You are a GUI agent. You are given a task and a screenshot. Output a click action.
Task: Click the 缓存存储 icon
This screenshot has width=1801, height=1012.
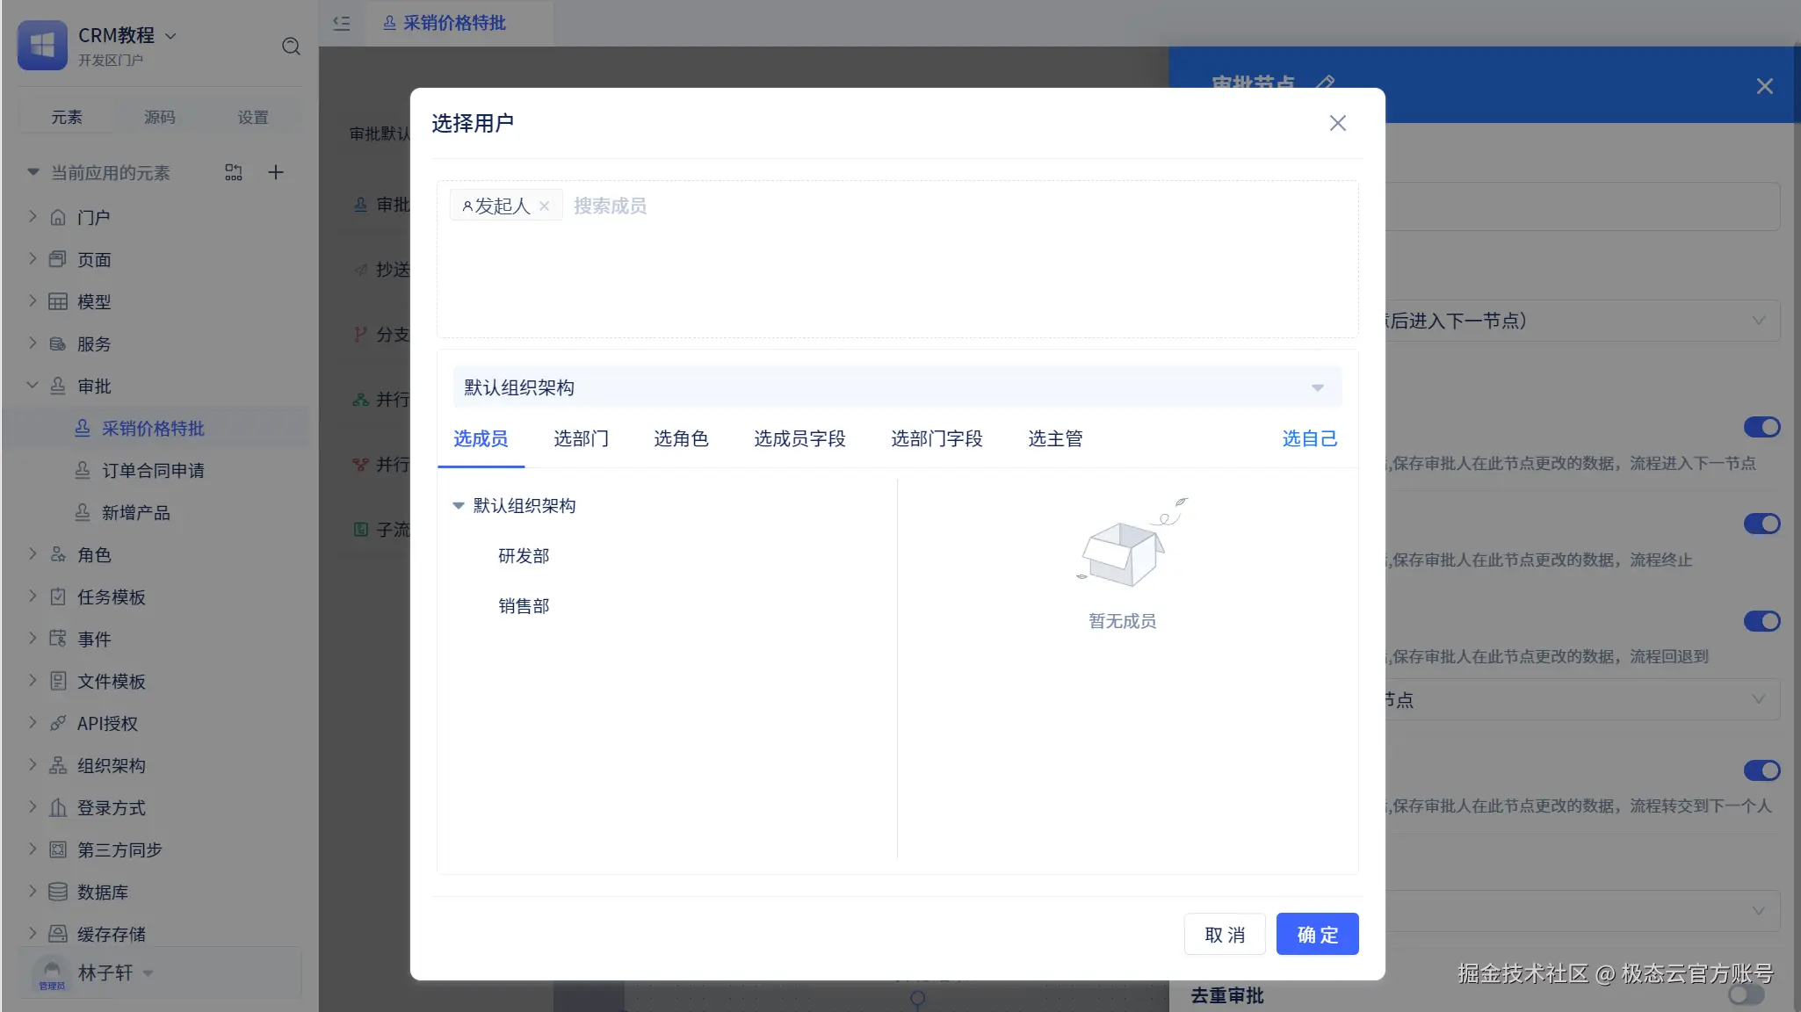click(x=57, y=933)
